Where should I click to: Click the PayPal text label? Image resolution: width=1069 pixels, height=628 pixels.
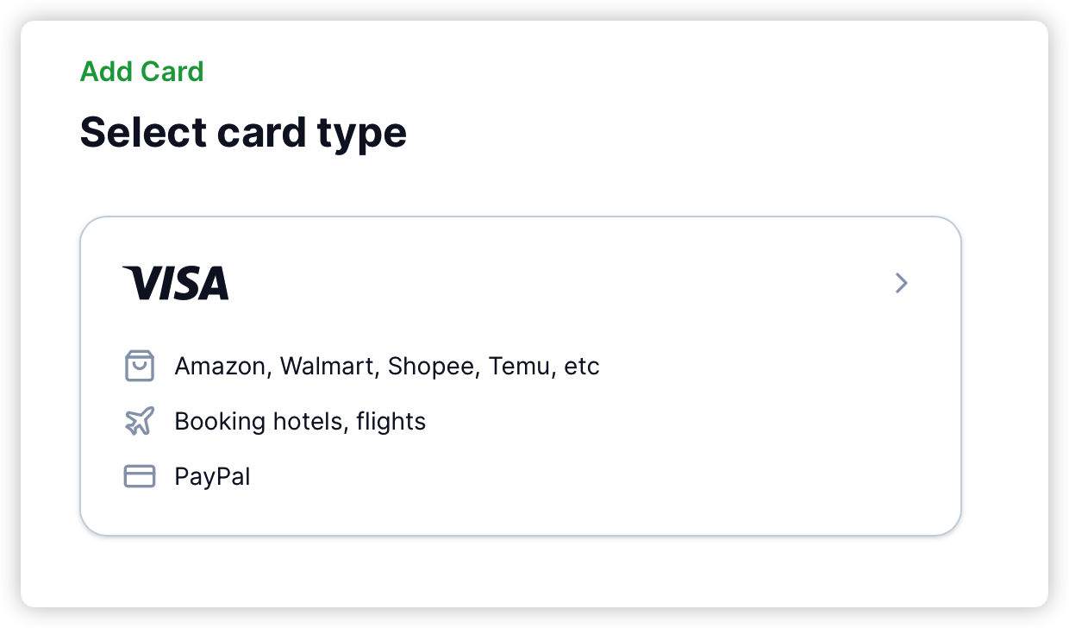coord(212,476)
